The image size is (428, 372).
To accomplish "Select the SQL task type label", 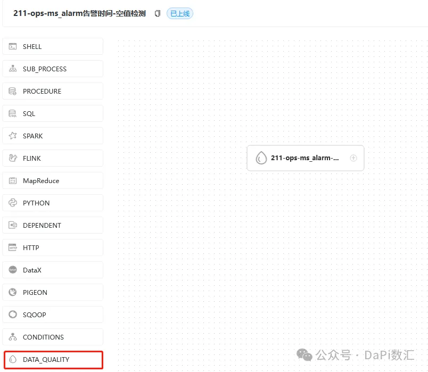I will click(29, 114).
